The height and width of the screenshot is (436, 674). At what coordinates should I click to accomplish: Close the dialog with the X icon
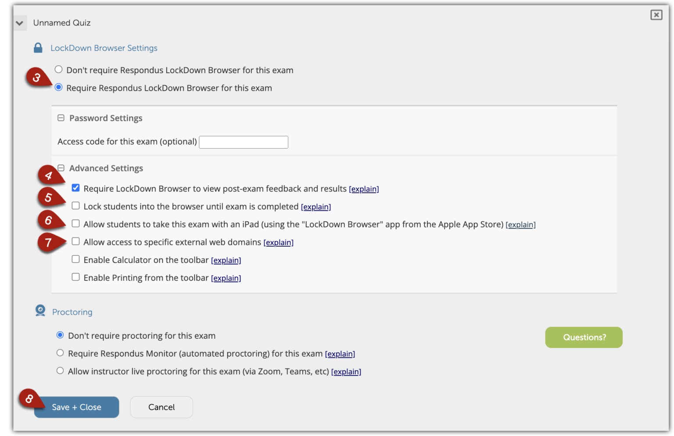tap(656, 15)
